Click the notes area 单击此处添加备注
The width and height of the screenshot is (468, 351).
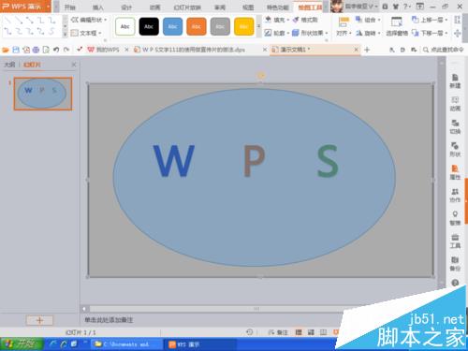point(109,320)
